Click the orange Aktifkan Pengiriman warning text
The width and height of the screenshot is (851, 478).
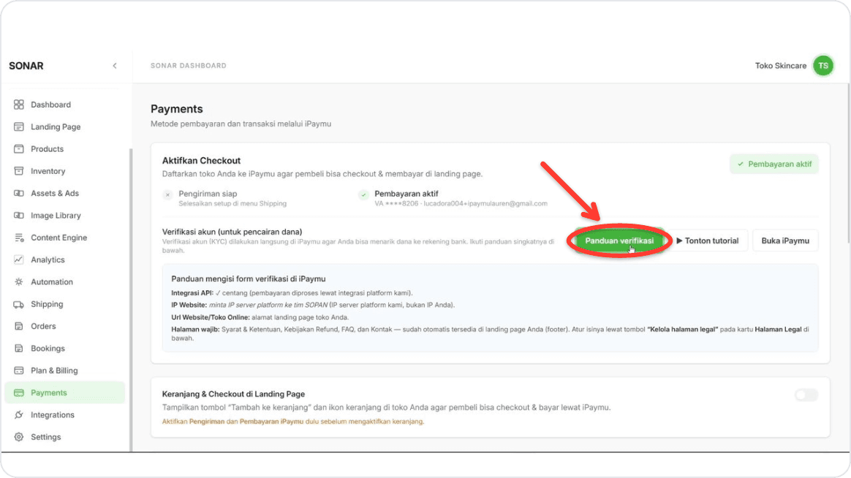coord(293,422)
